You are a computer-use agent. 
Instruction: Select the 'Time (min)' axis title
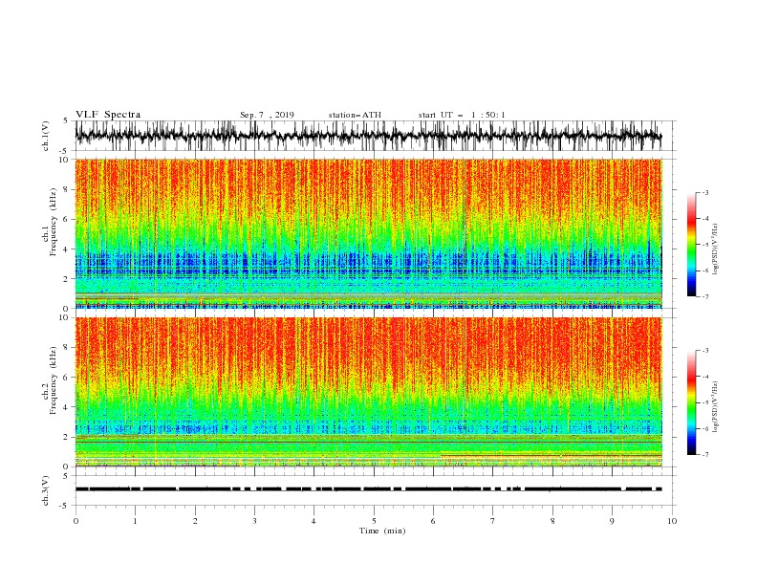[x=382, y=531]
